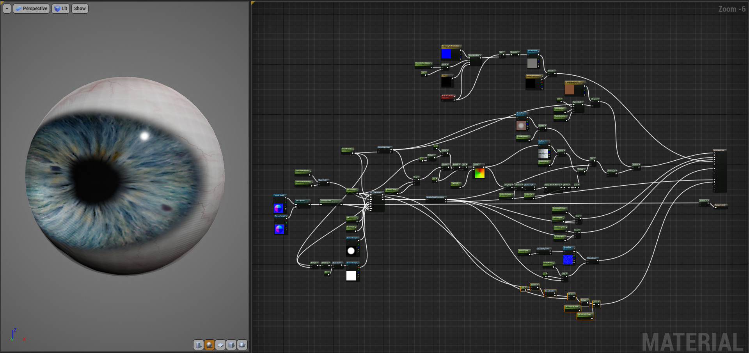Collapse the Normalize node with its chevron
749x353 pixels.
pyautogui.click(x=519, y=52)
